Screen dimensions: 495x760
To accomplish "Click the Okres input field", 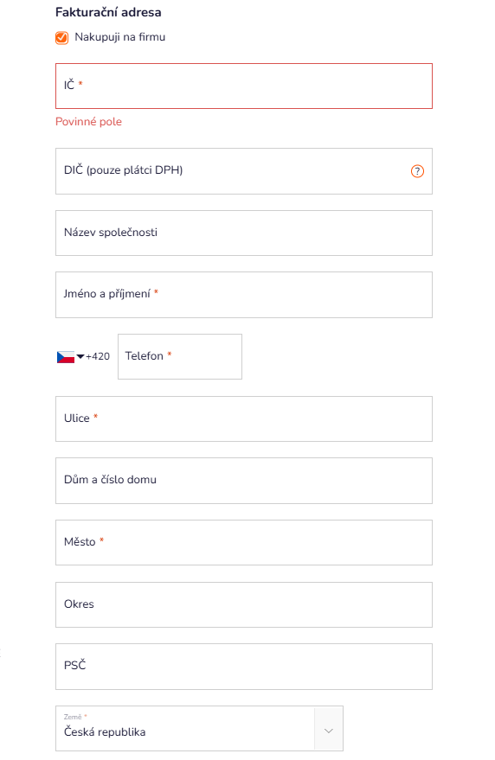I will pyautogui.click(x=244, y=605).
